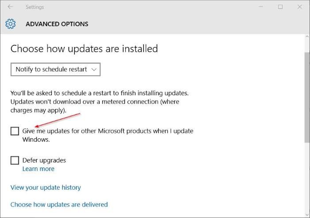Image resolution: width=310 pixels, height=218 pixels.
Task: Click the chevron on the restart dropdown
Action: [x=94, y=70]
